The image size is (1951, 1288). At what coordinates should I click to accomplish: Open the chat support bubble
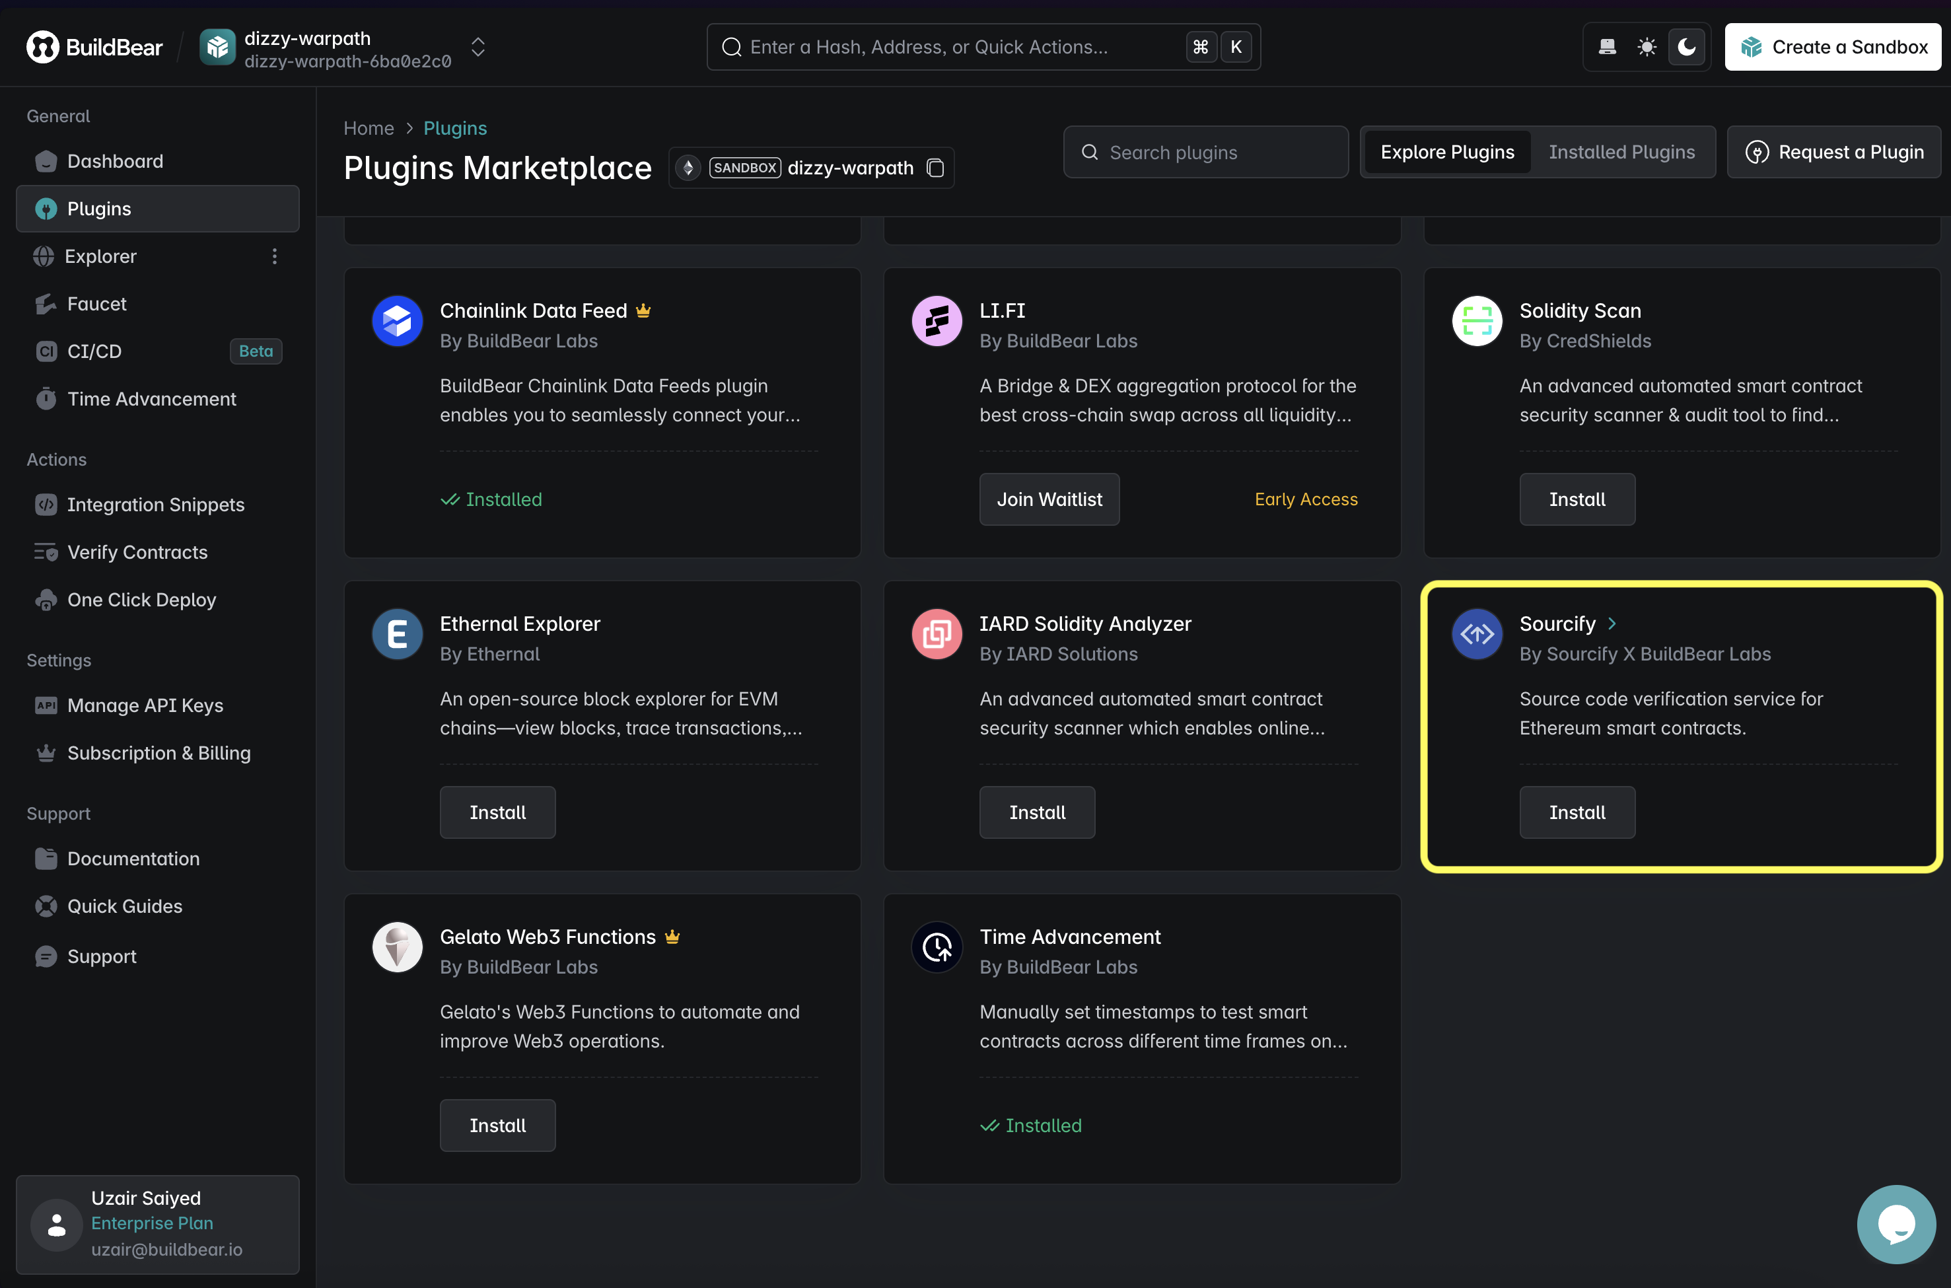coord(1897,1224)
